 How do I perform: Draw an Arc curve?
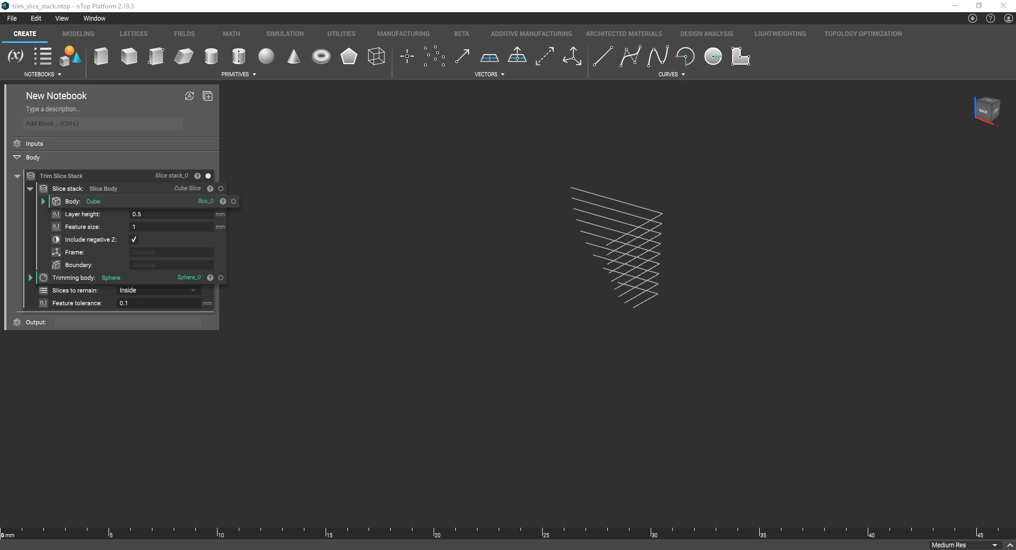click(x=685, y=56)
